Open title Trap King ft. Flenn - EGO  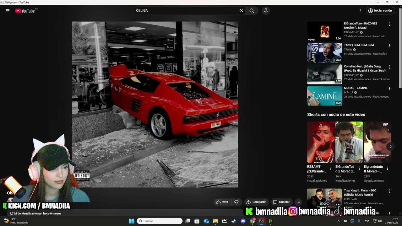coord(360,192)
